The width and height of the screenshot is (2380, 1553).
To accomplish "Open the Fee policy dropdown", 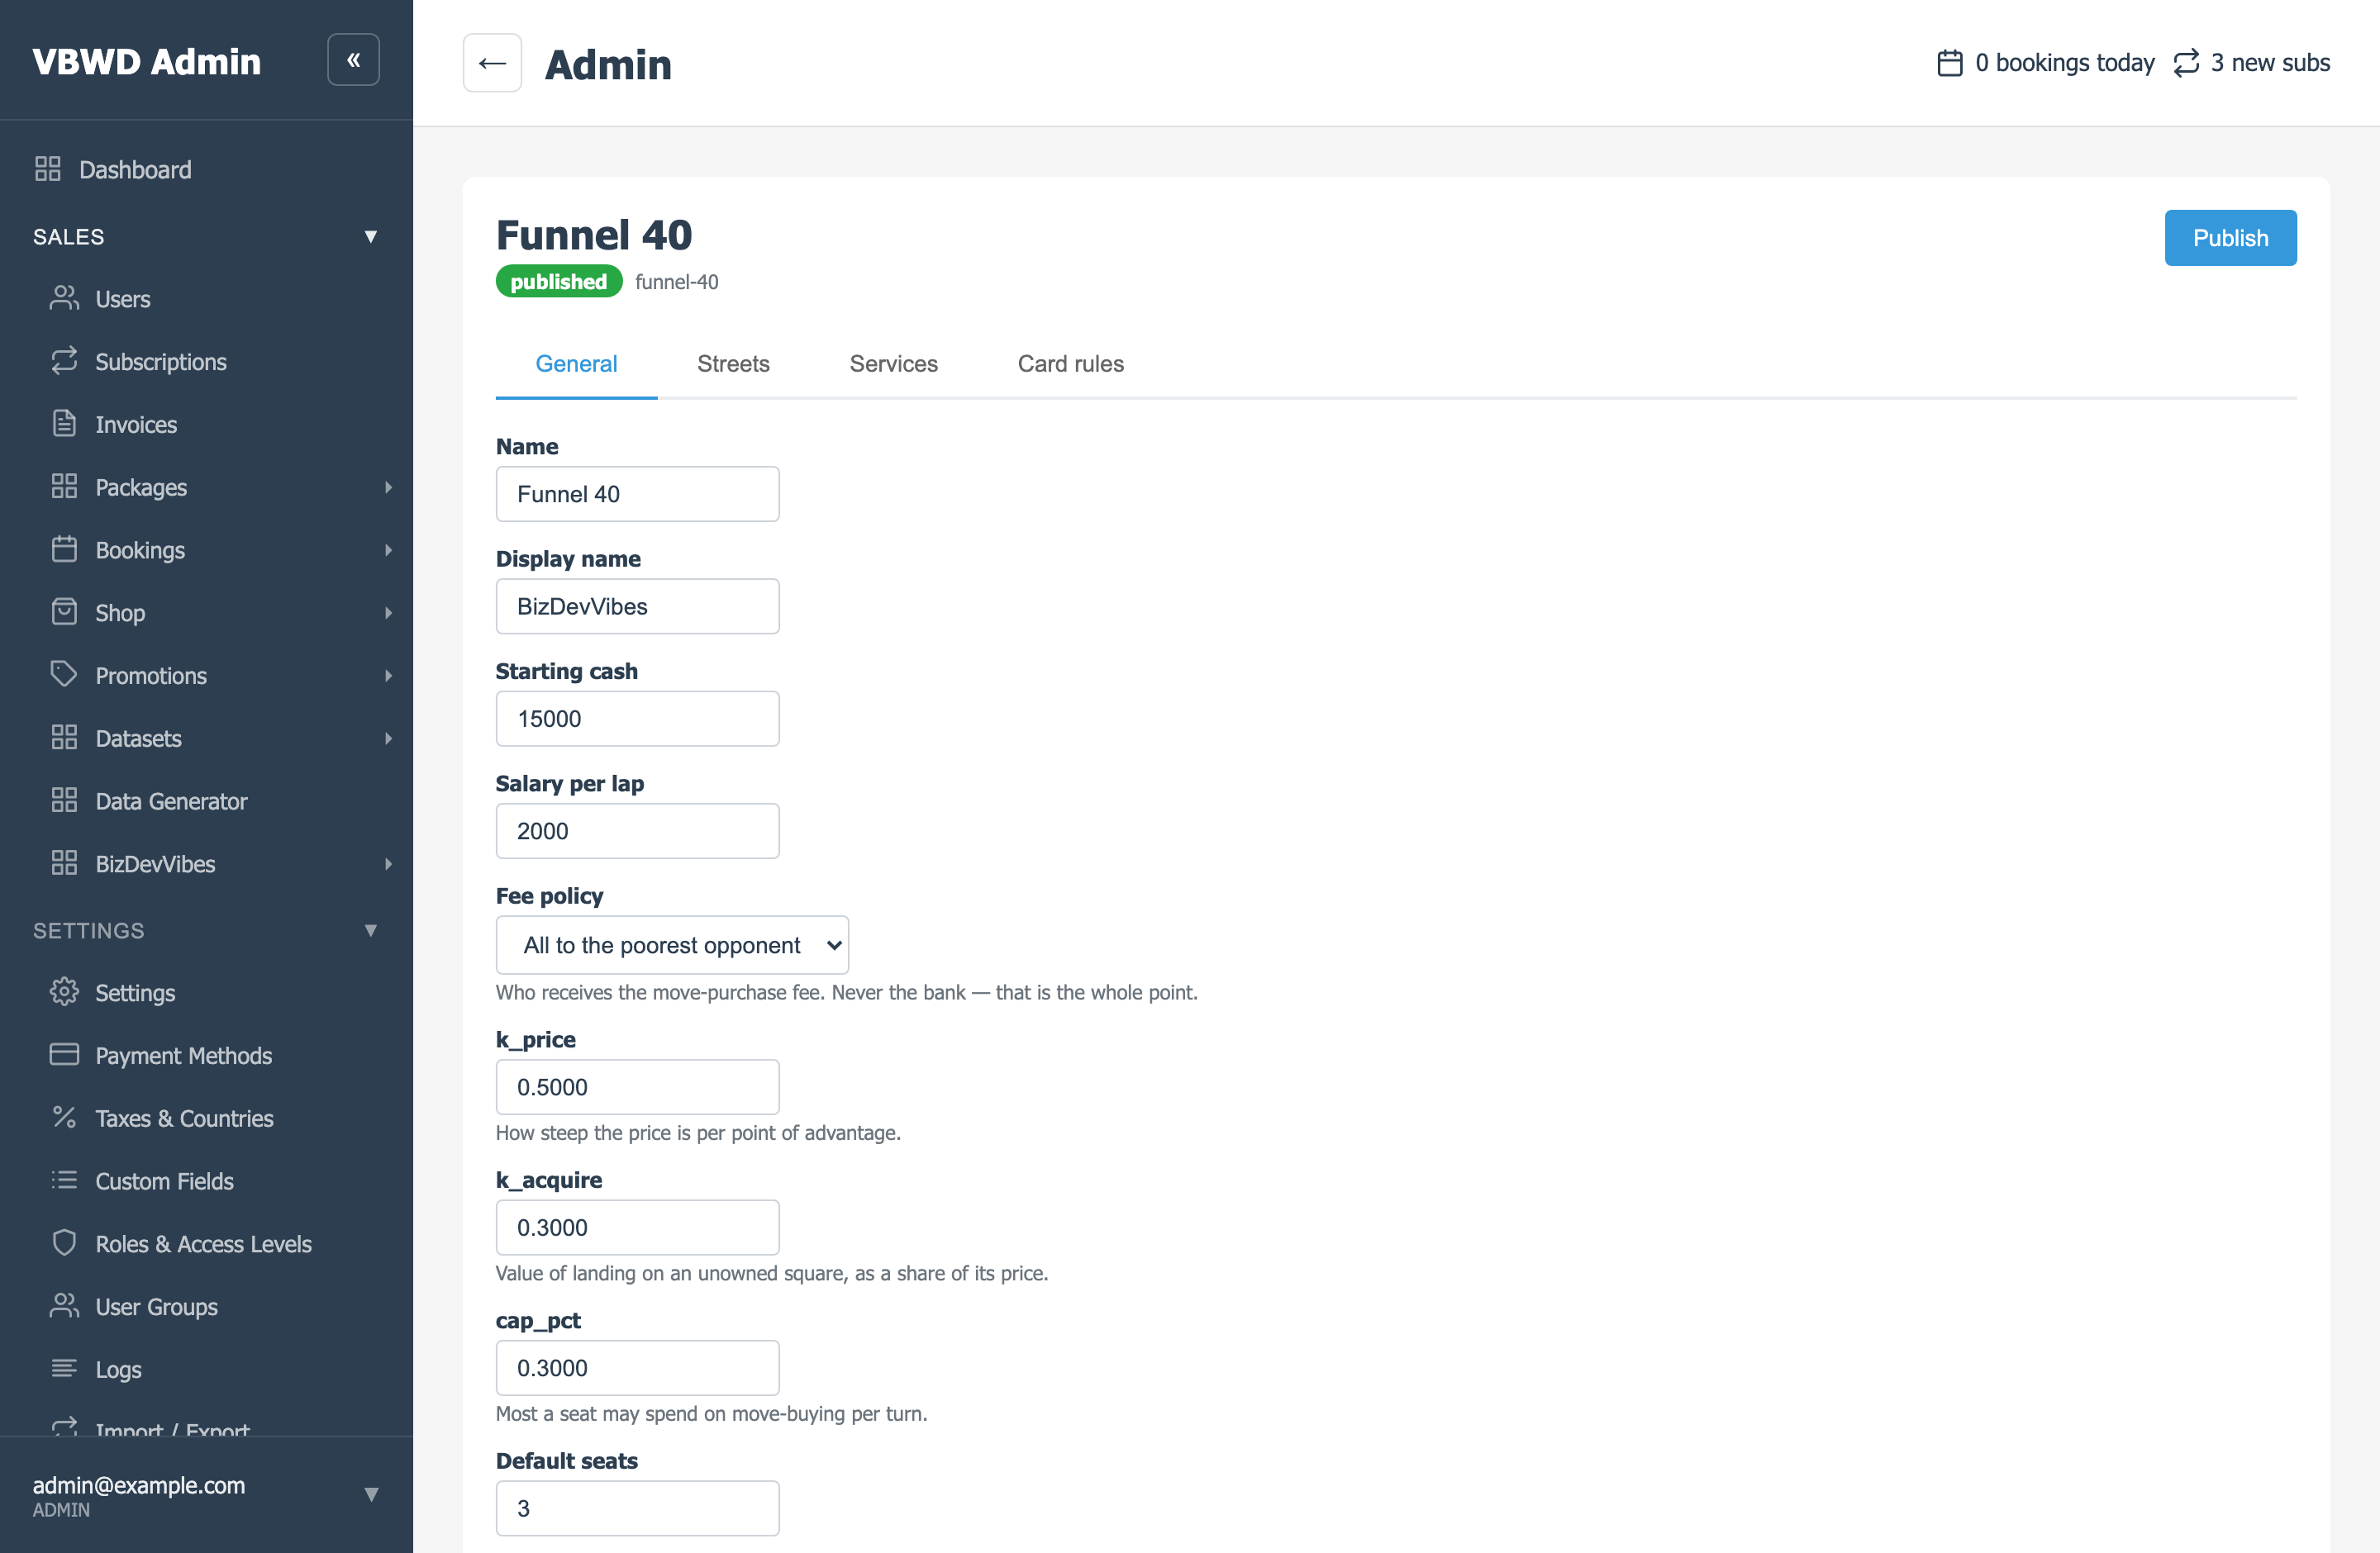I will click(672, 944).
